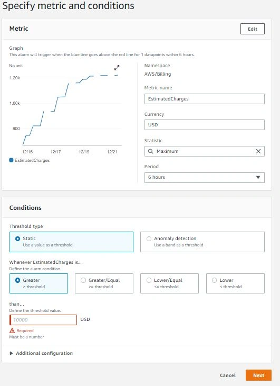Choose the Greater/Equal condition

pos(104,283)
